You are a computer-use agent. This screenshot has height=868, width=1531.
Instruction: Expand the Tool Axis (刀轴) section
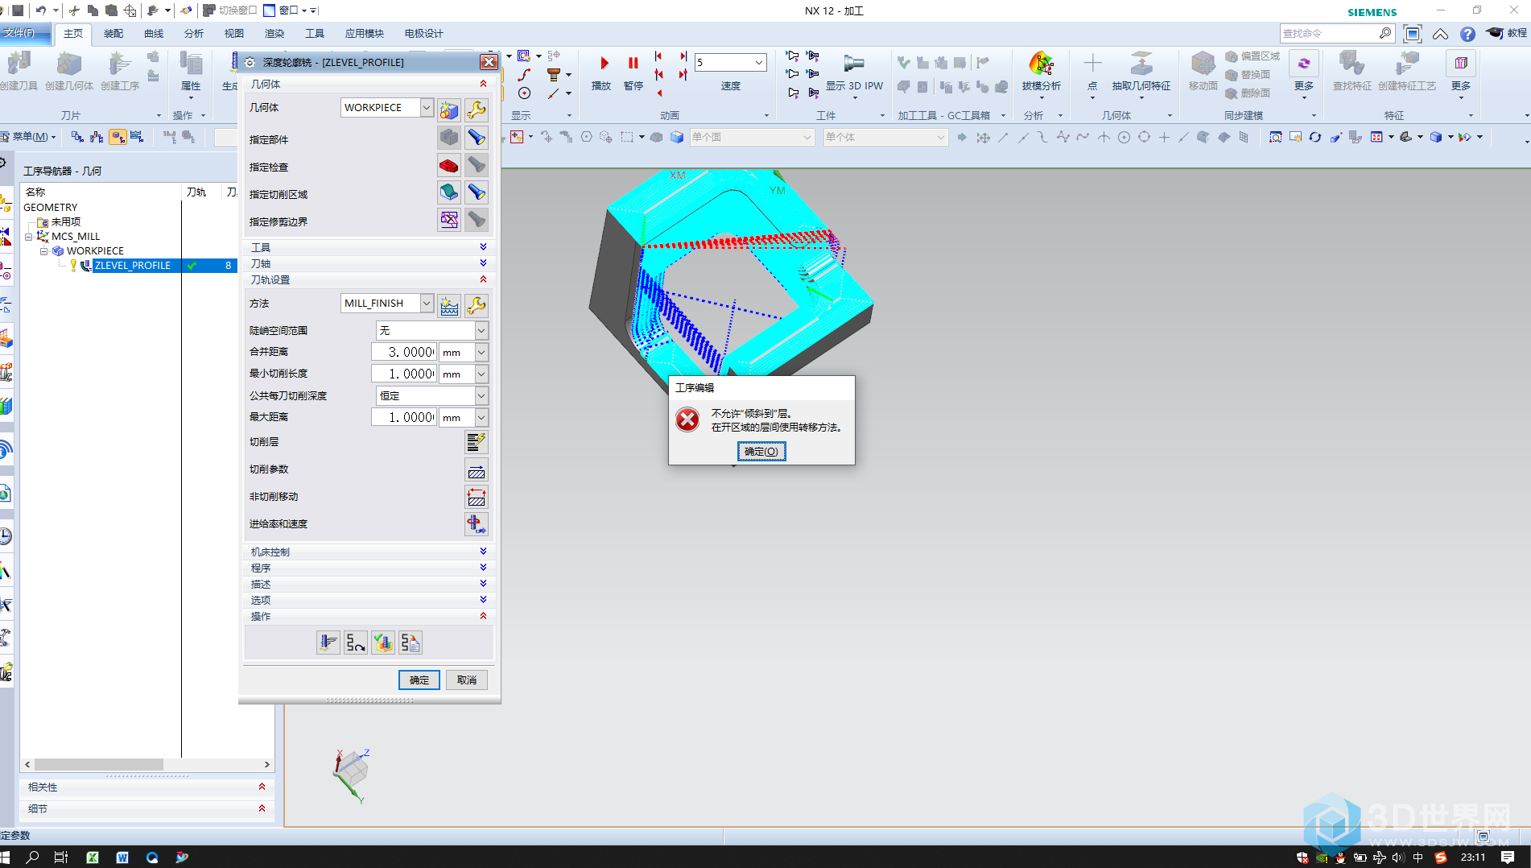369,263
